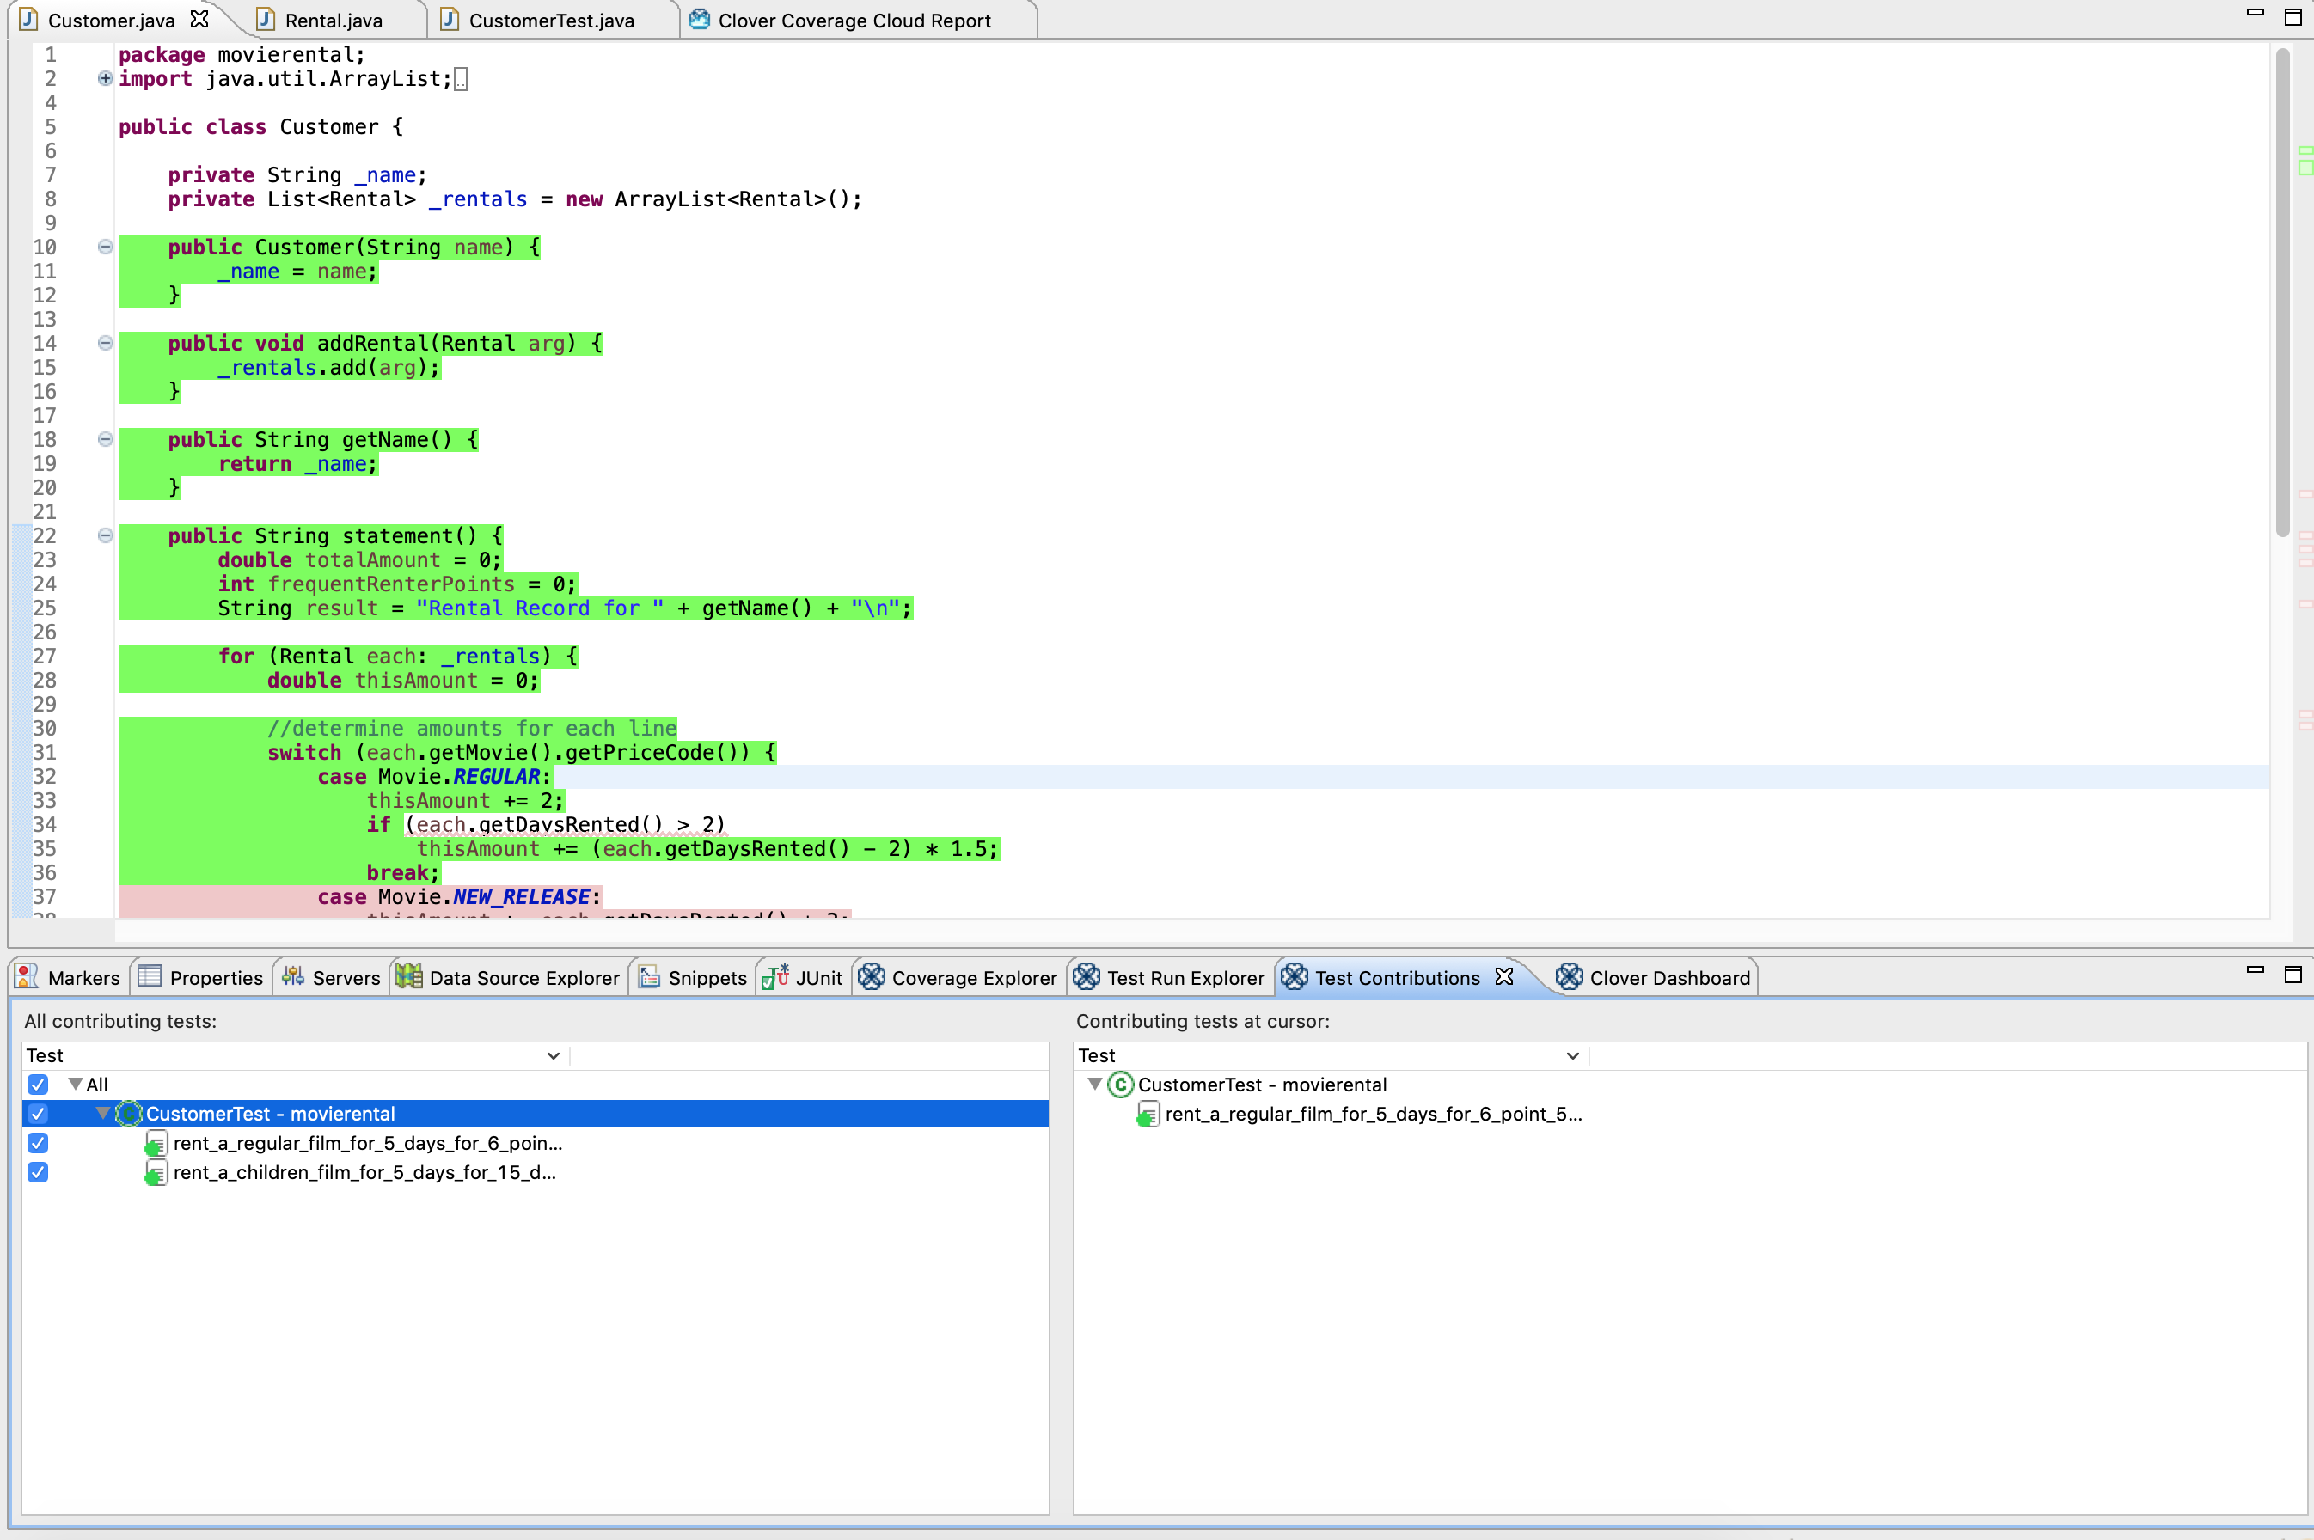Click the Clover Dashboard clover icon
Image resolution: width=2314 pixels, height=1540 pixels.
(1570, 976)
